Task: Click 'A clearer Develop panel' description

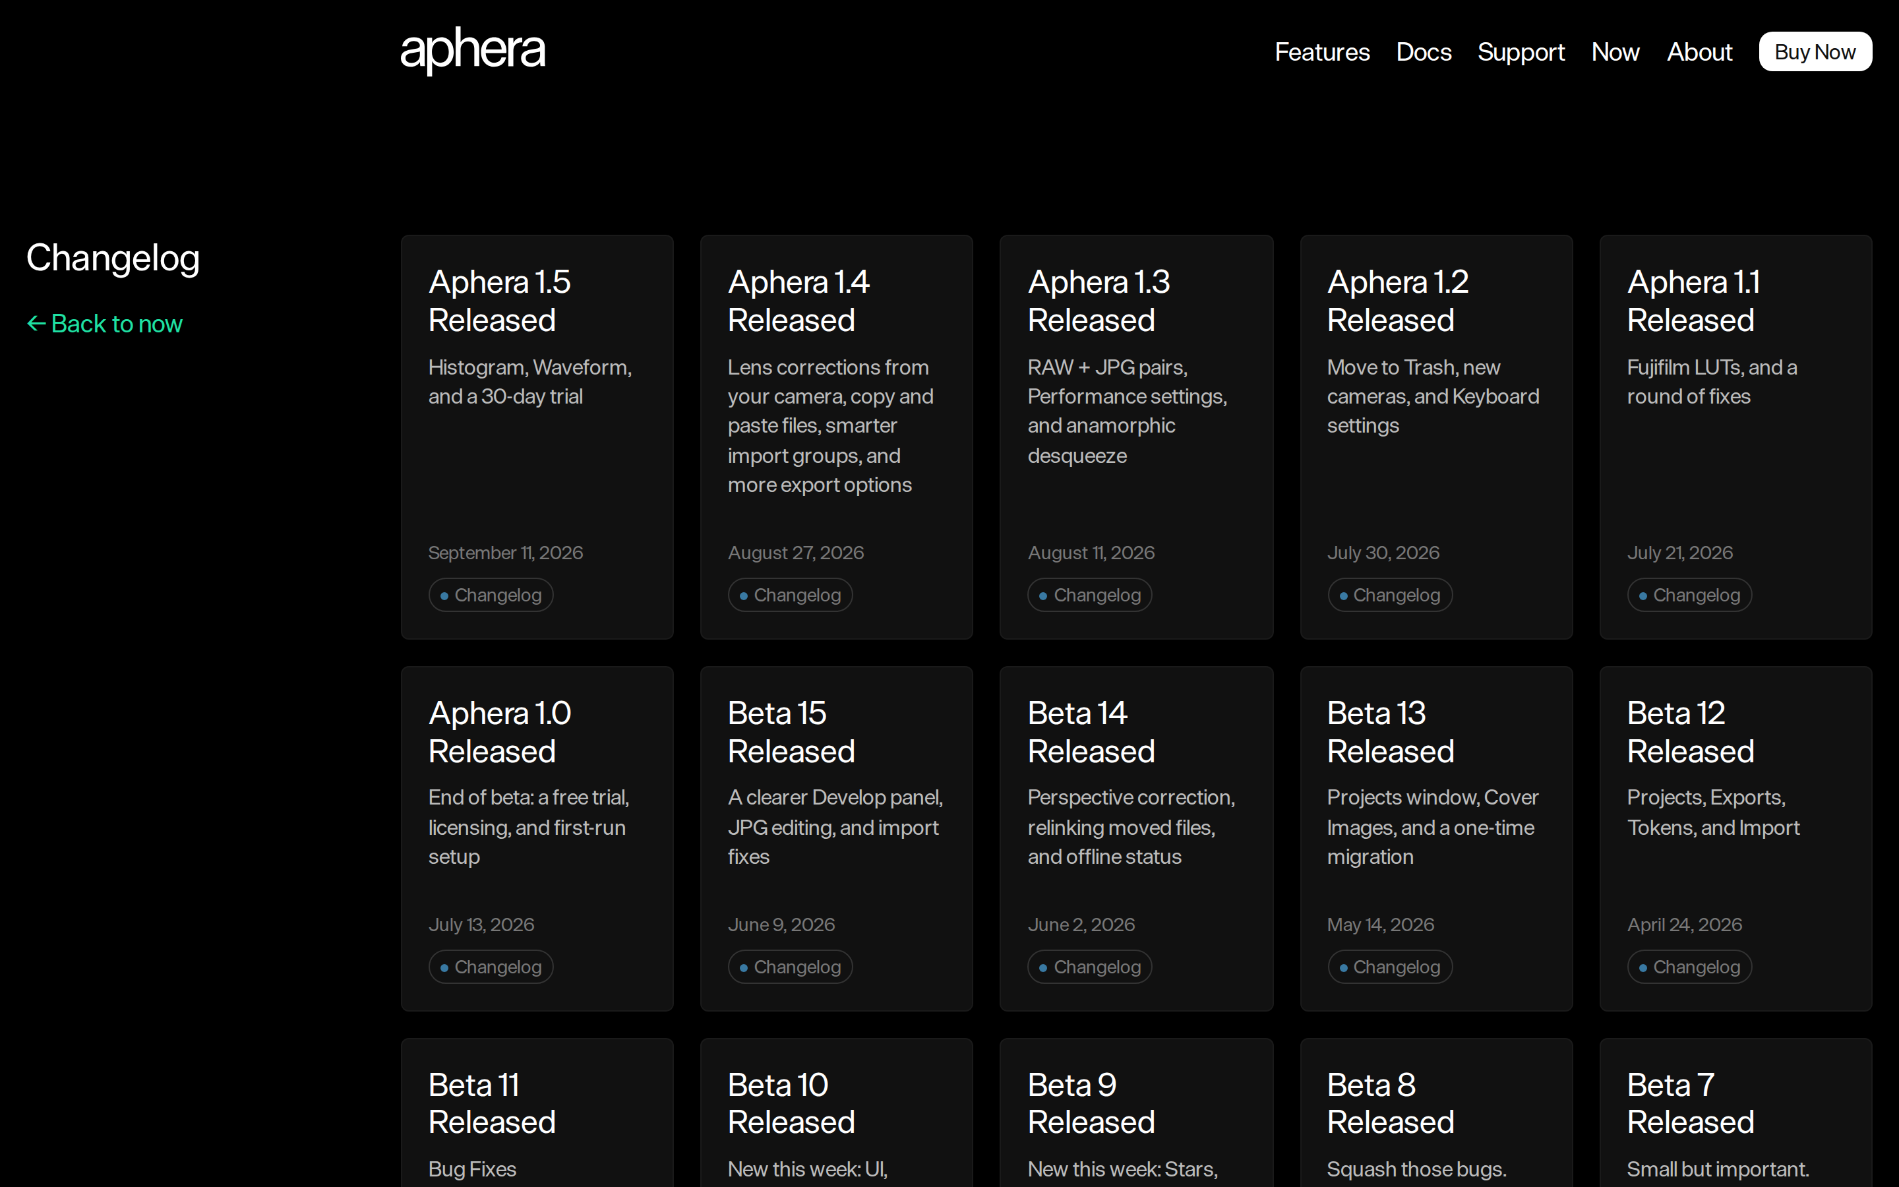Action: [x=835, y=827]
